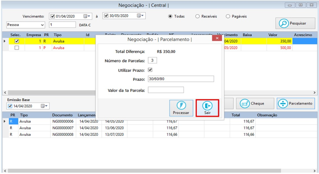319x174 pixels.
Task: Select row with document NG00000008
Action: 63,134
